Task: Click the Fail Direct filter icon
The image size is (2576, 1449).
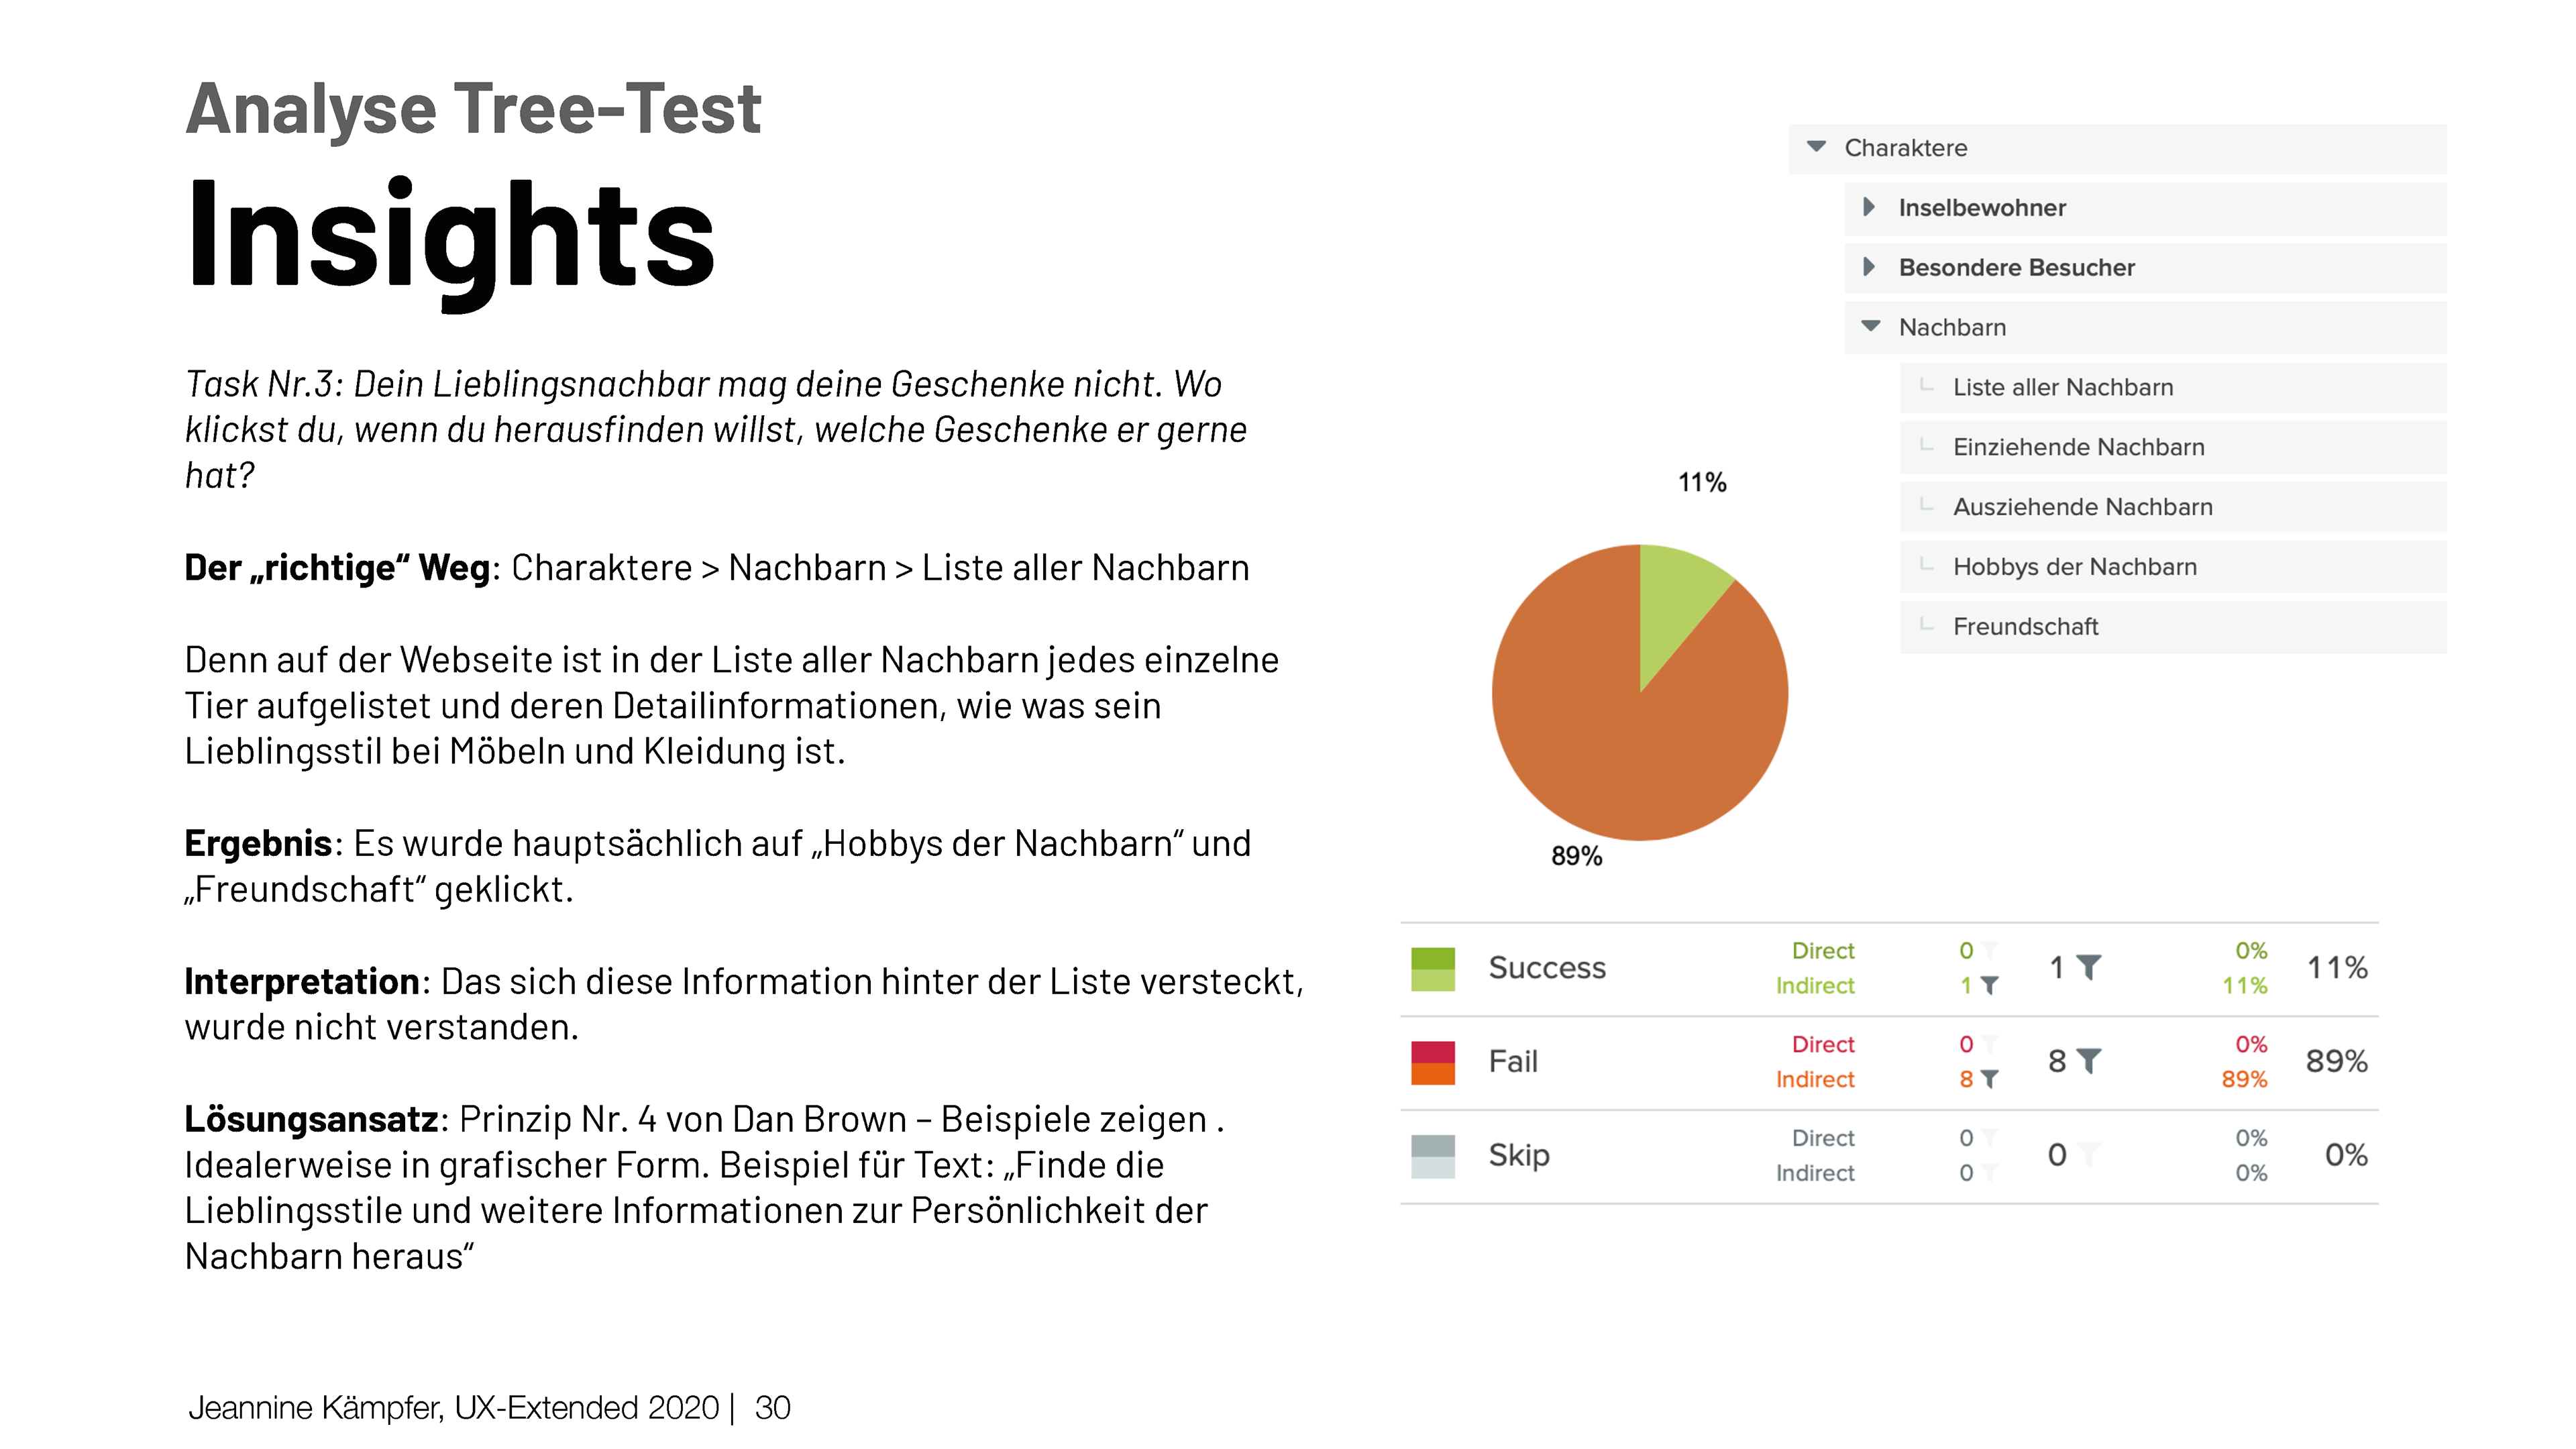Action: pos(1990,1043)
